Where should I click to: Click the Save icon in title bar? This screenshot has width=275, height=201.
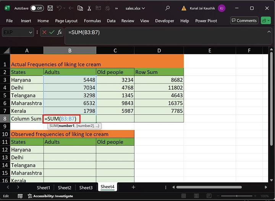pos(49,8)
